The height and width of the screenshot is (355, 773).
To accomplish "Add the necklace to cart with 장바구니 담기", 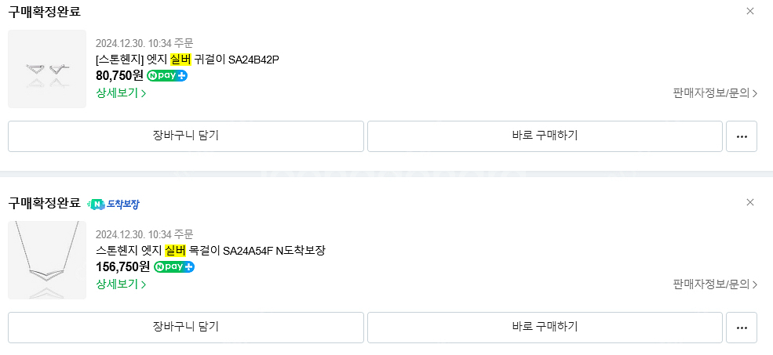I will click(186, 327).
